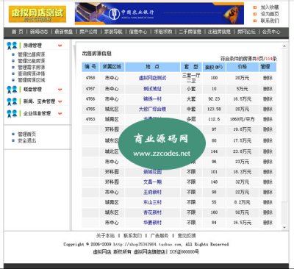
Task: Click 设为首页 link at top right
Action: click(270, 14)
